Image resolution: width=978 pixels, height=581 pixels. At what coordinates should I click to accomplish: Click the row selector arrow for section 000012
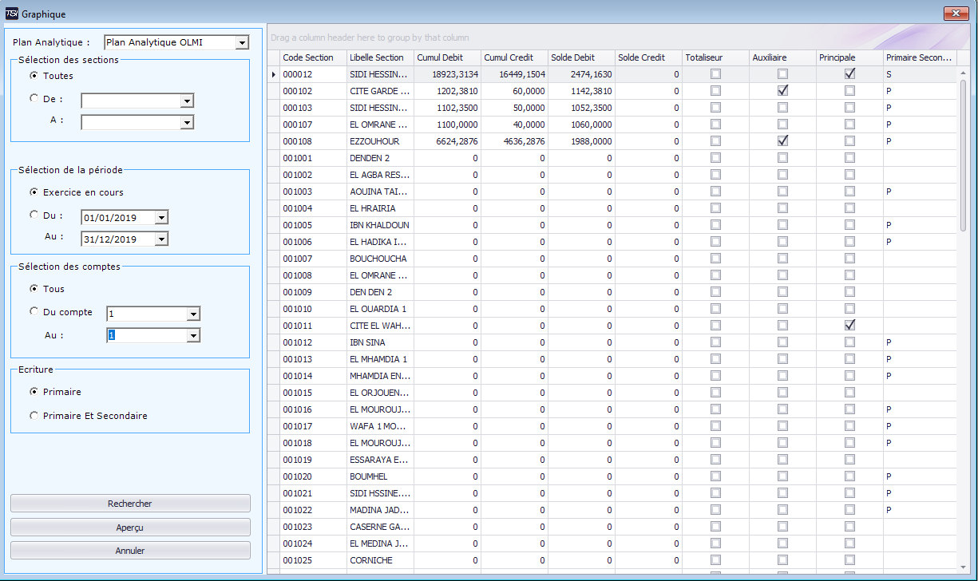[x=274, y=74]
